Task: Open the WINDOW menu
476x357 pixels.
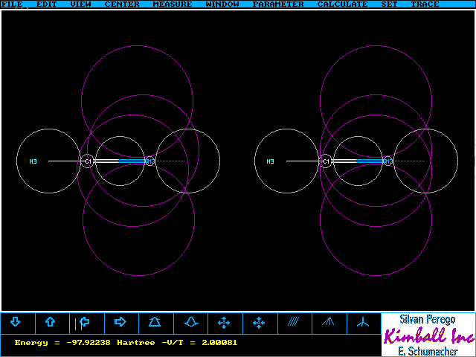Action: pyautogui.click(x=222, y=4)
